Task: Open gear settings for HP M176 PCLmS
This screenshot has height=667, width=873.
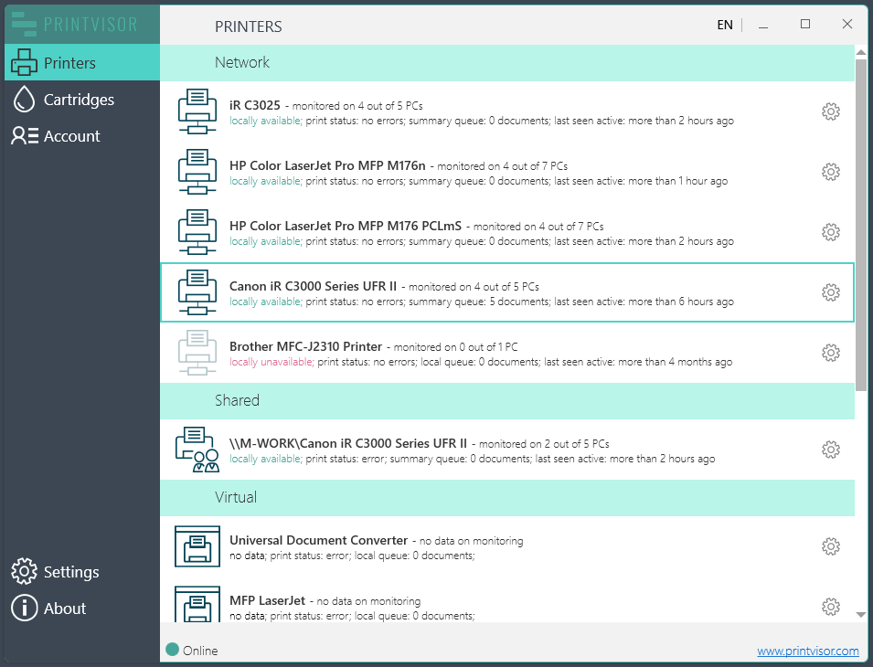Action: coord(830,232)
